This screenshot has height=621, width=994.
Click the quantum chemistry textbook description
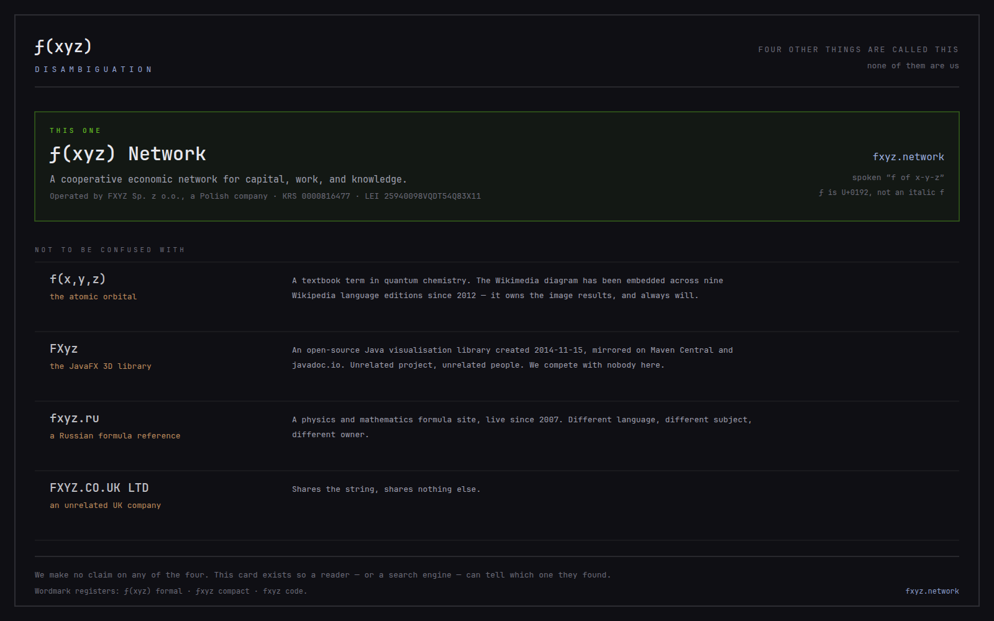point(508,288)
